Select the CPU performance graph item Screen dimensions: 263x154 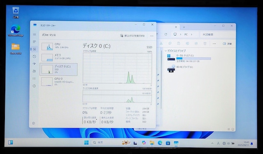pos(58,46)
